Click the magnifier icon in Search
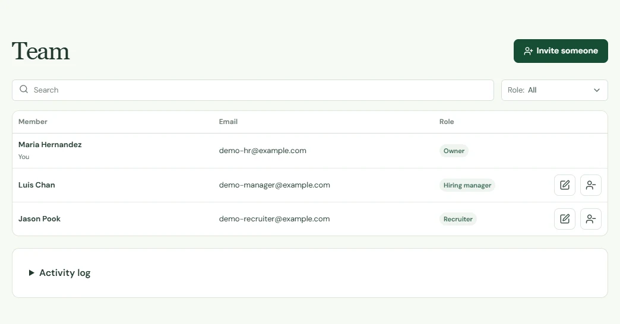Screen dimensions: 620x324 [x=24, y=89]
